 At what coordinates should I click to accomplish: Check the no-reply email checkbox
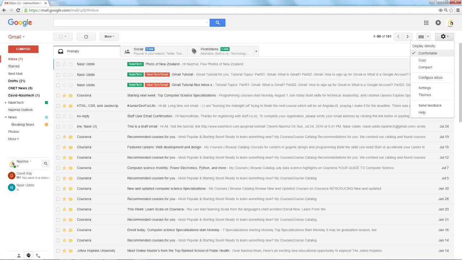[58, 116]
